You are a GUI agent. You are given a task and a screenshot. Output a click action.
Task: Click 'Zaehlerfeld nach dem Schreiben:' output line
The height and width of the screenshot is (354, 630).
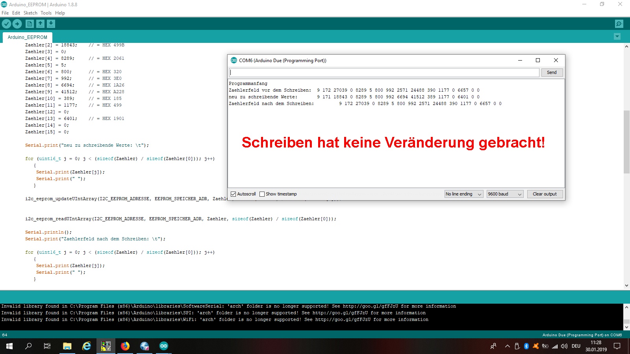(271, 103)
